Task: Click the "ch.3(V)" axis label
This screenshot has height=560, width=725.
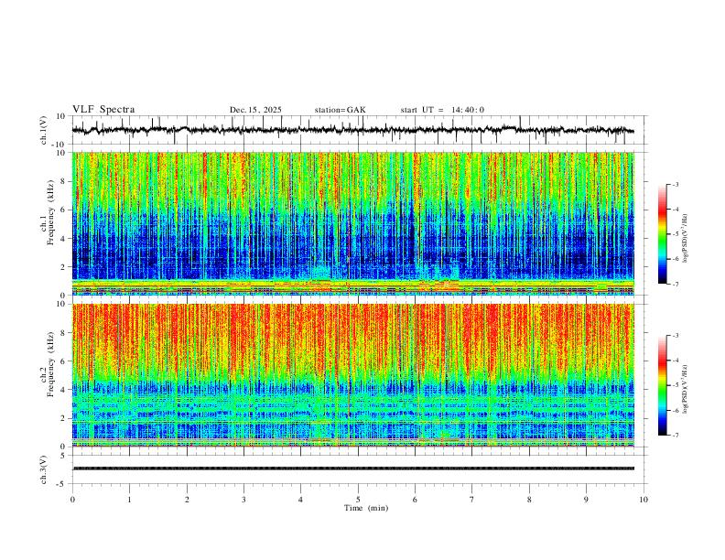Action: click(44, 470)
